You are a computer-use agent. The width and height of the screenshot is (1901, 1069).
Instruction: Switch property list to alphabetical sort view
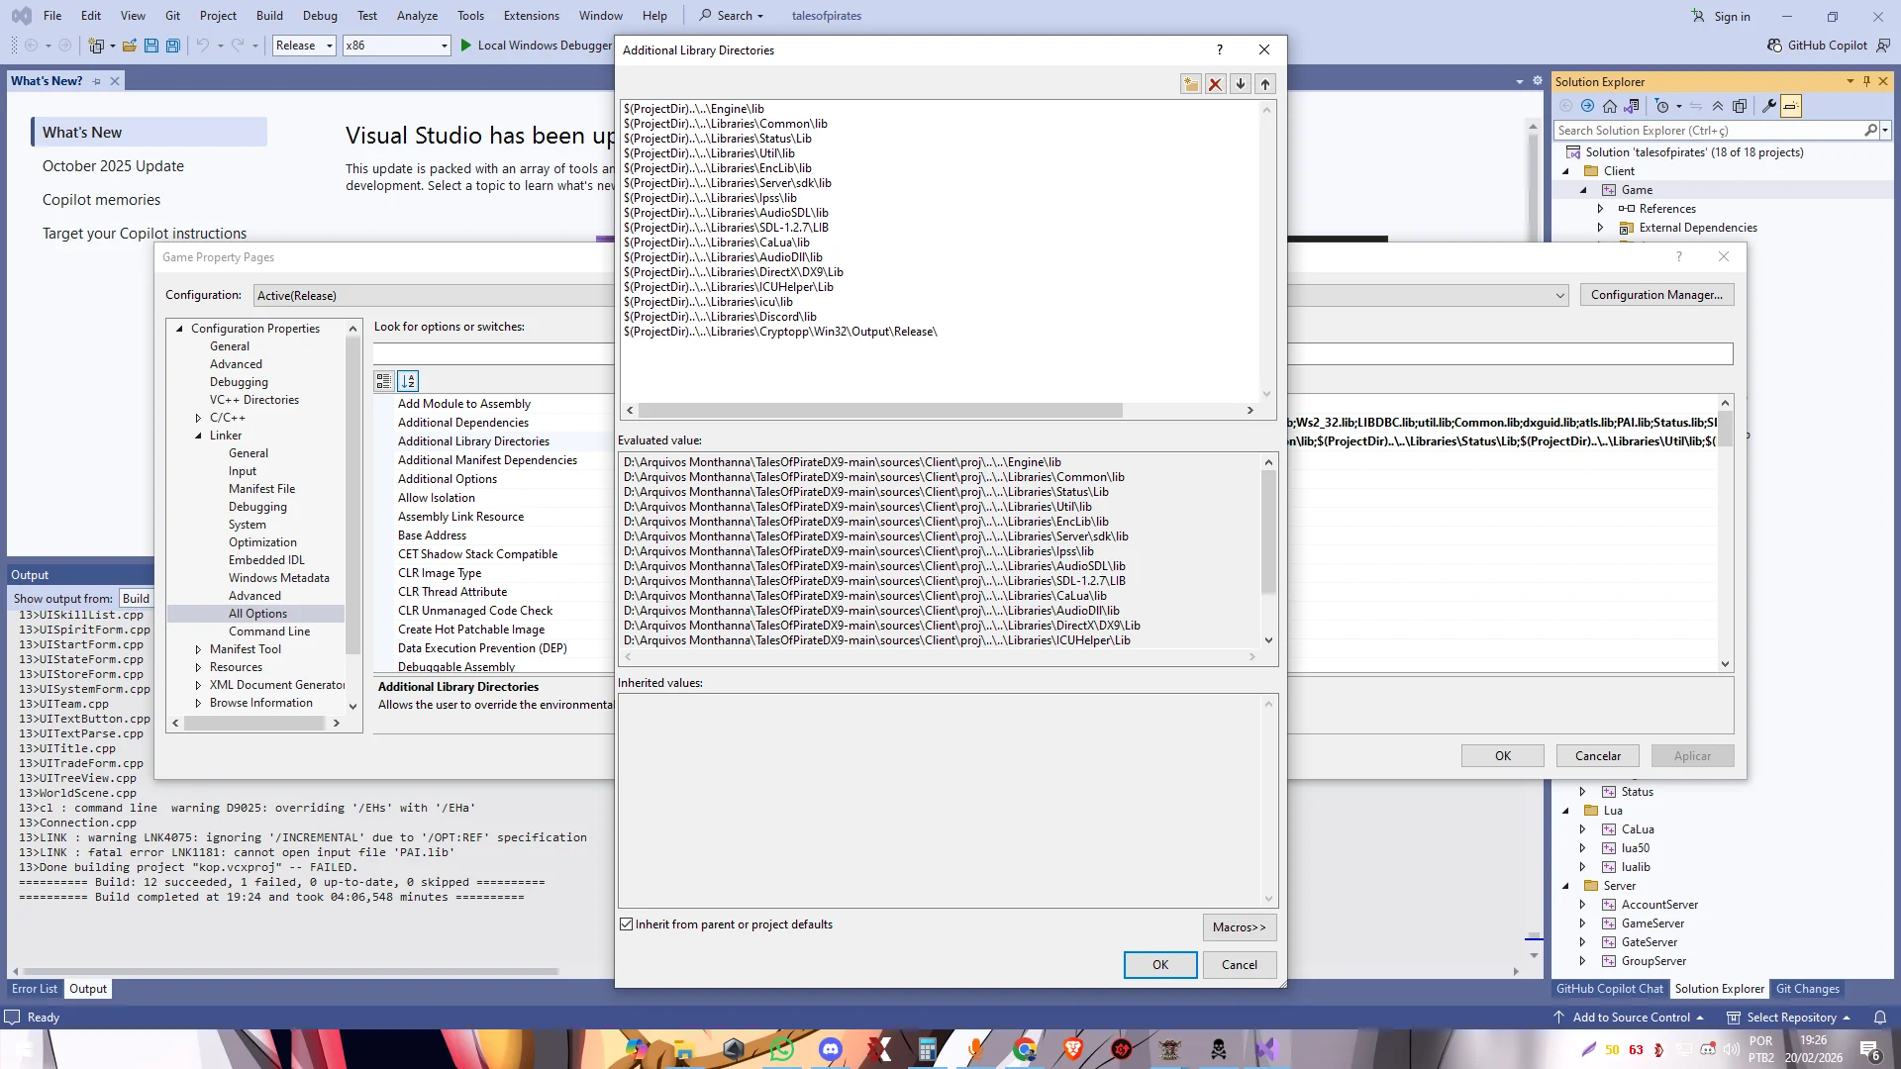(408, 381)
